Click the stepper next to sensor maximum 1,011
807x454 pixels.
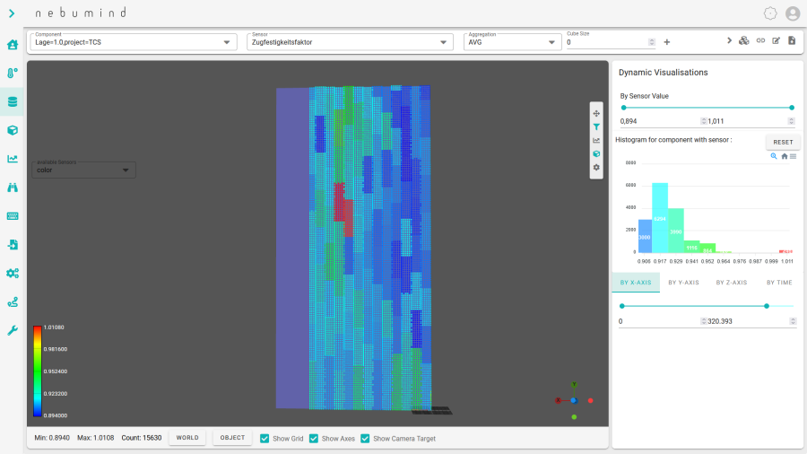coord(792,121)
